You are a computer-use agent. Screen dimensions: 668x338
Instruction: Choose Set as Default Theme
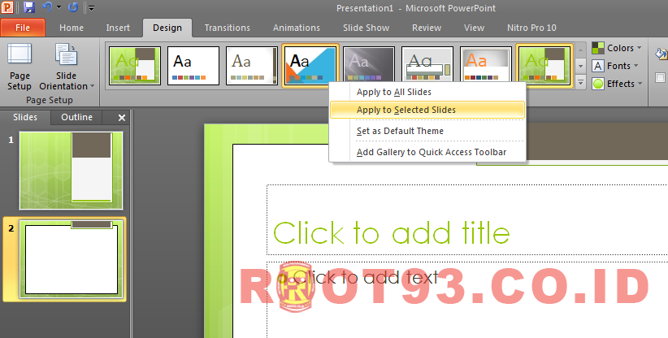(x=427, y=131)
